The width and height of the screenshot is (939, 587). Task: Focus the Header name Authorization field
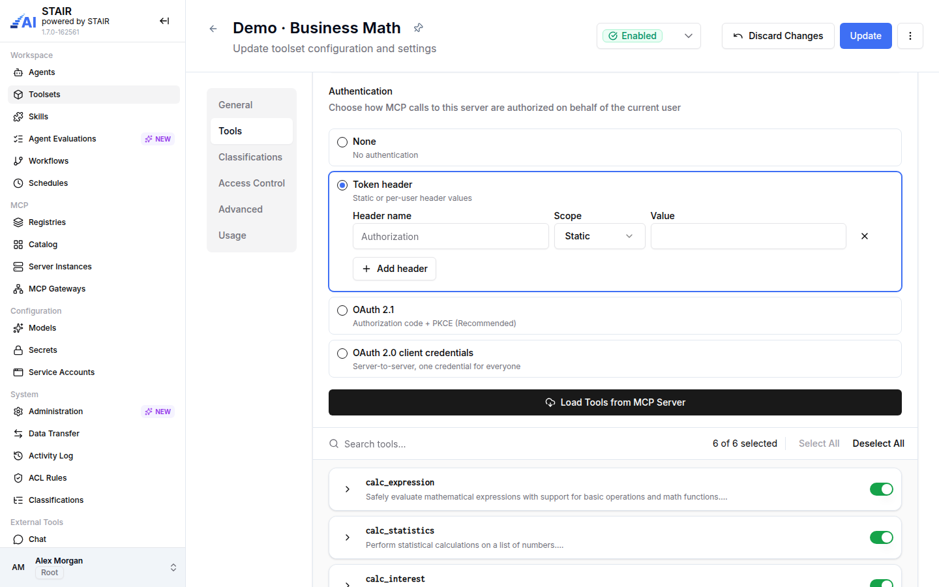451,236
